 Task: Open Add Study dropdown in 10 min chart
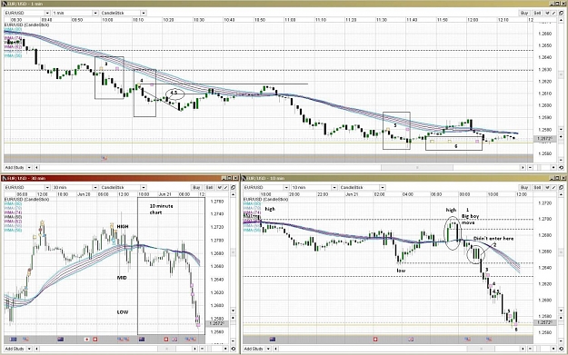[257, 349]
